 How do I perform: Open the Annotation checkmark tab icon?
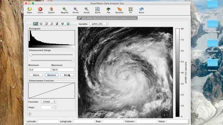pos(57,24)
